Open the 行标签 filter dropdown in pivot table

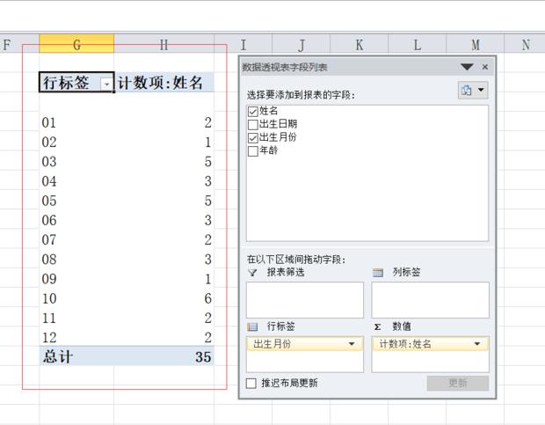pos(107,84)
